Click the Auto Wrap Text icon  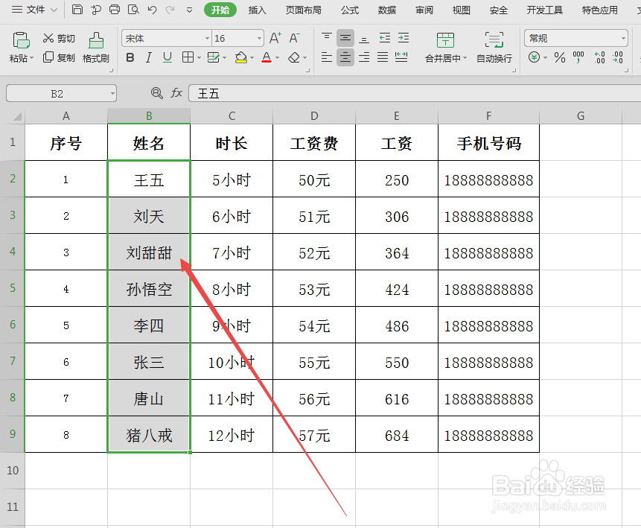pyautogui.click(x=494, y=40)
